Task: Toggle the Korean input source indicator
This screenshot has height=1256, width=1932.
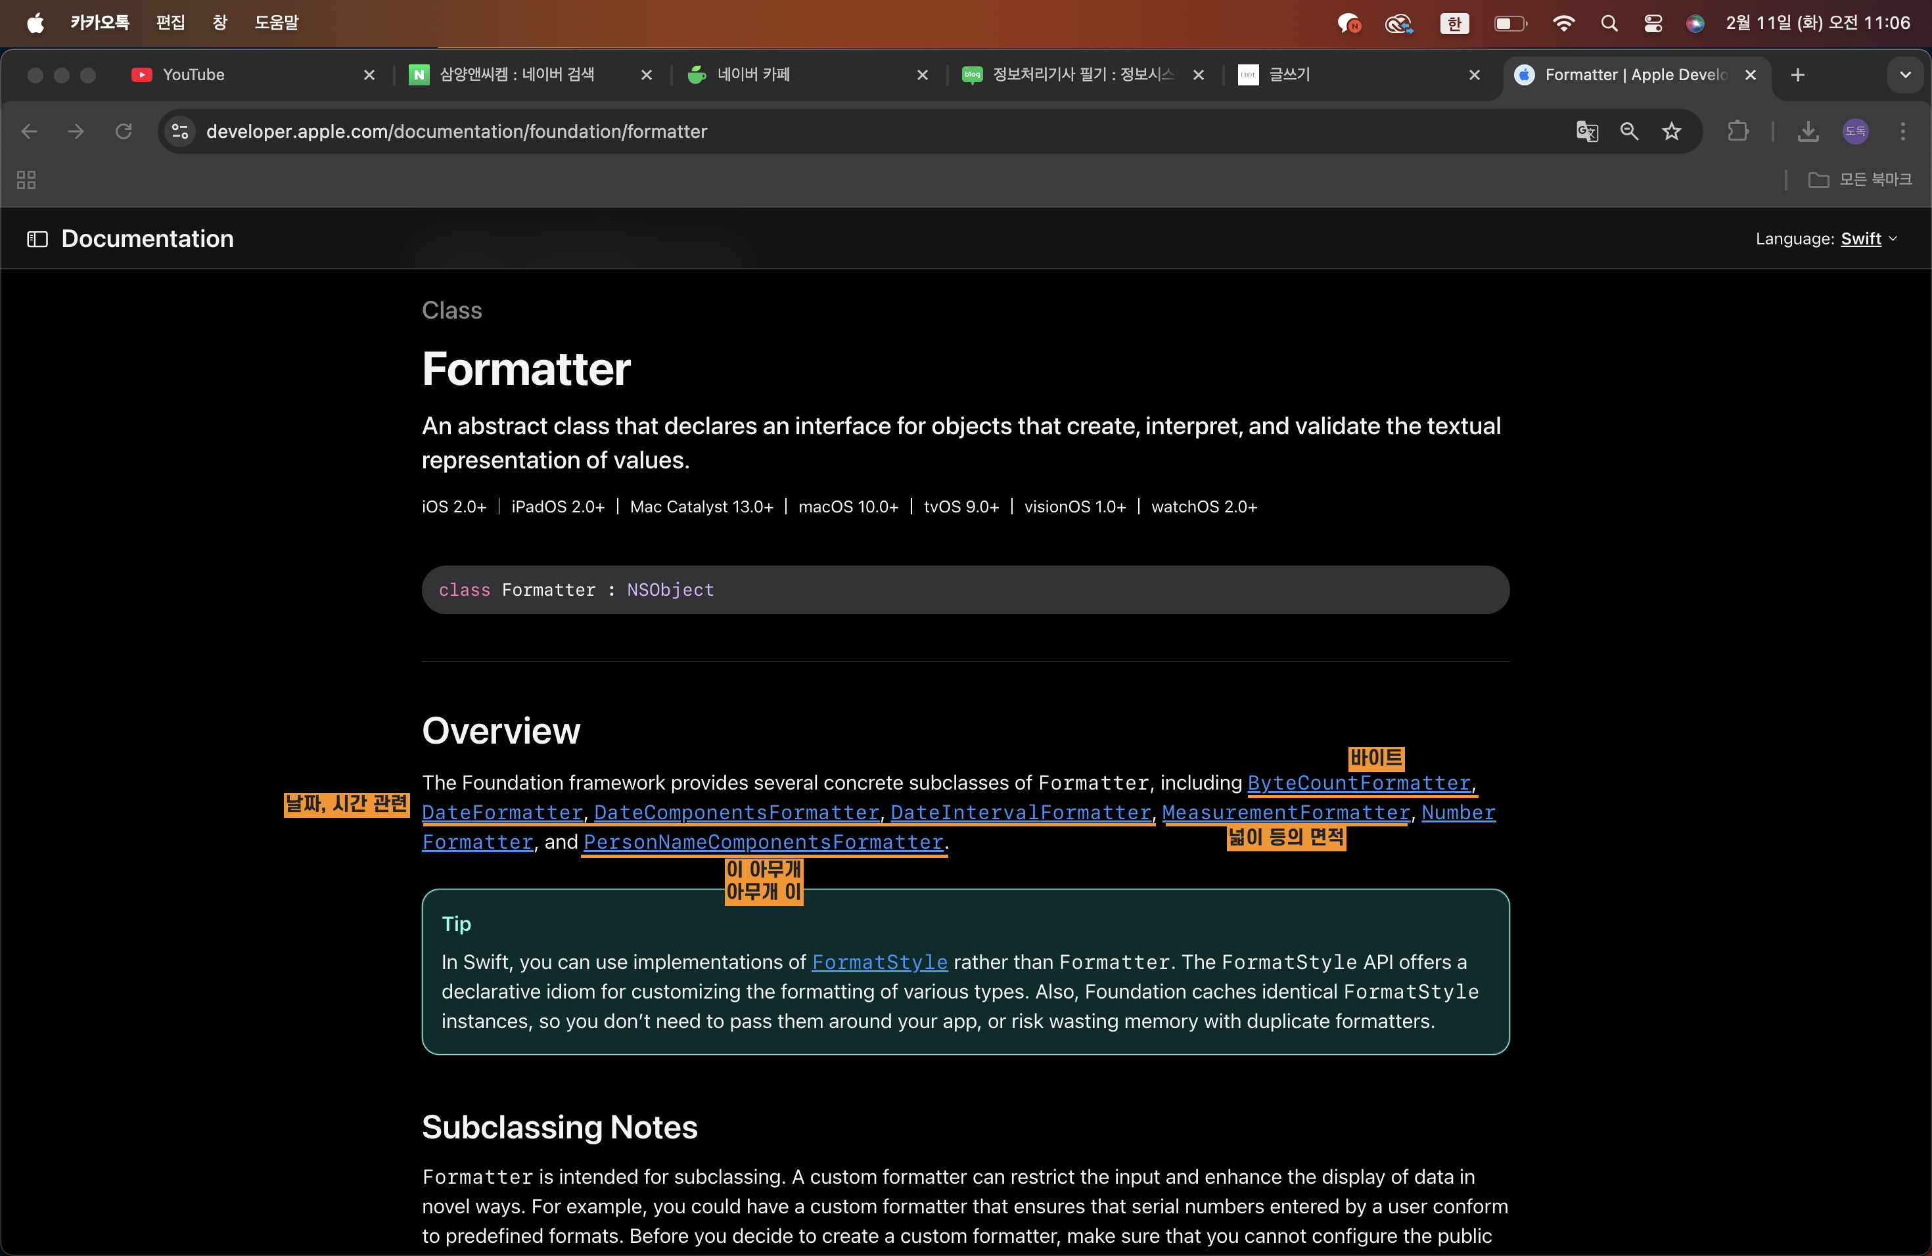Action: click(1454, 24)
